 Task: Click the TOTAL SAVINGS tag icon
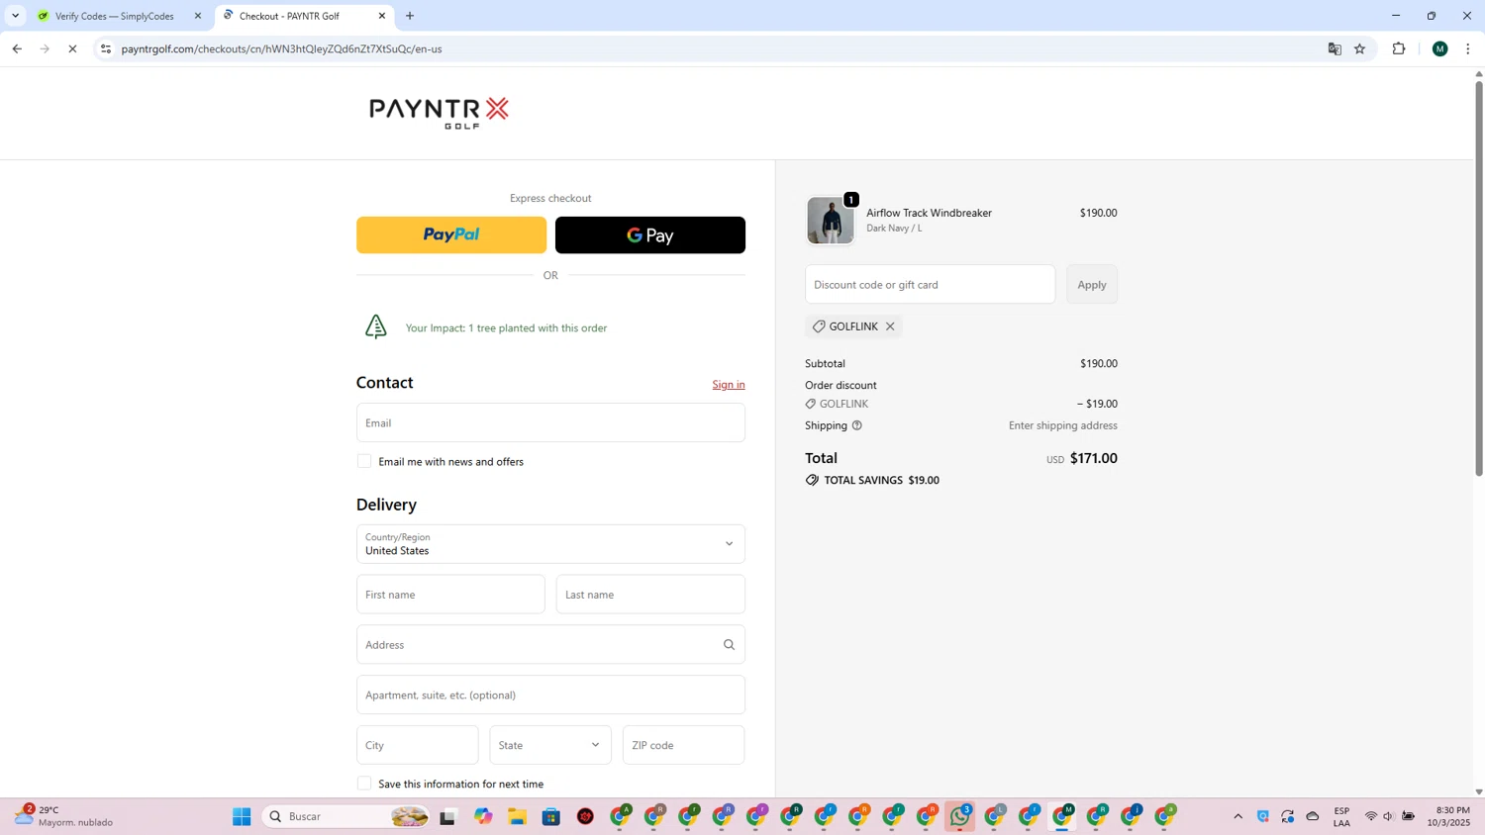[x=812, y=480]
